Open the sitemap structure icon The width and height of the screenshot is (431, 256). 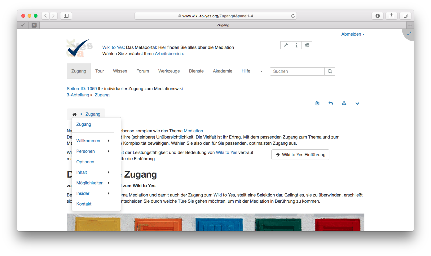point(344,103)
